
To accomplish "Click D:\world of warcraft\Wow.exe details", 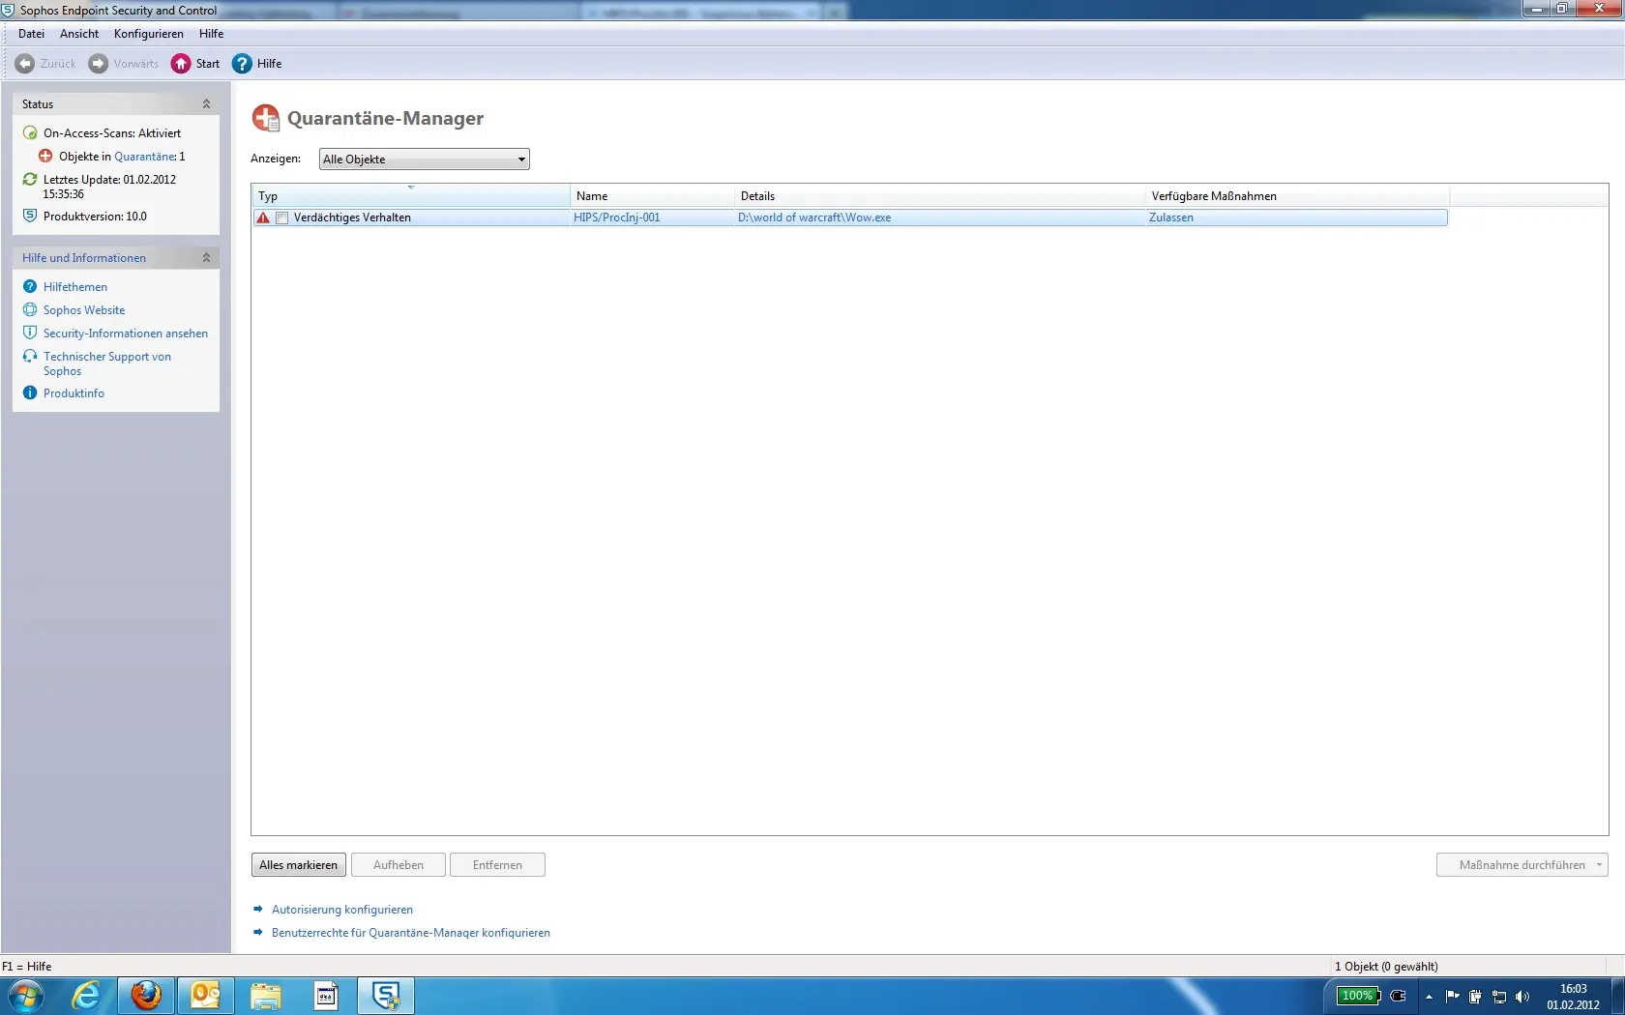I will [814, 217].
